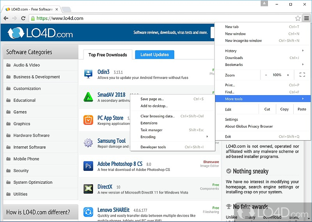Click the Samsung Tool gear icon

point(88,143)
